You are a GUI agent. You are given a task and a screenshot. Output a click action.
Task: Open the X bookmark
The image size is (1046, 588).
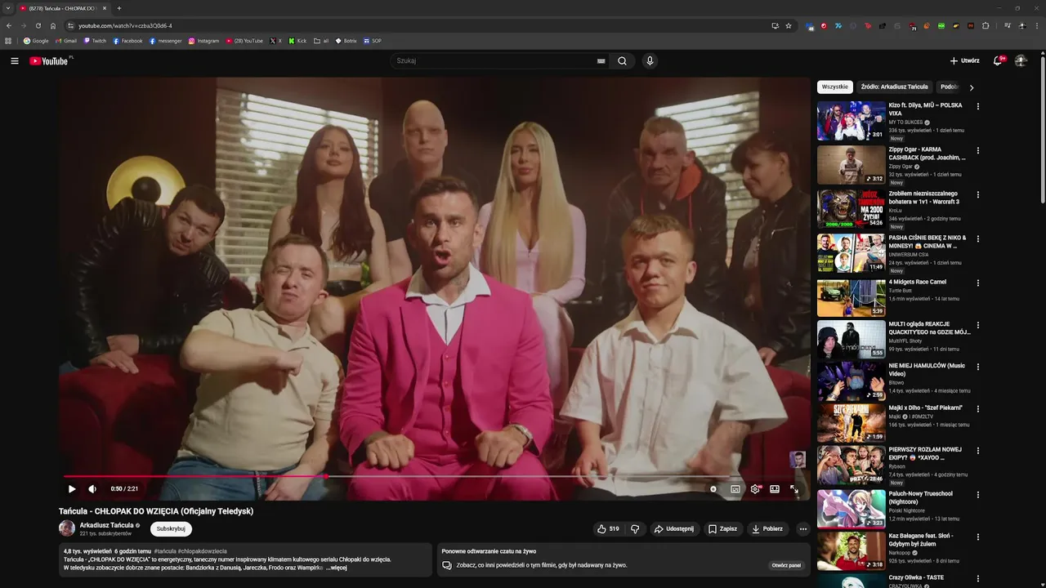pyautogui.click(x=275, y=41)
